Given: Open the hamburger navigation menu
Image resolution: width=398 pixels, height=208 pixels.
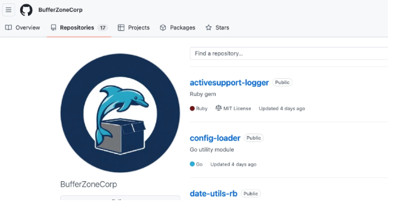Looking at the screenshot, I should pos(8,10).
